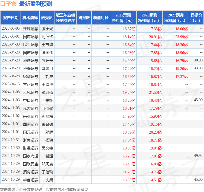Click the 机构简称 column header
The image size is (204, 192).
click(30, 18)
